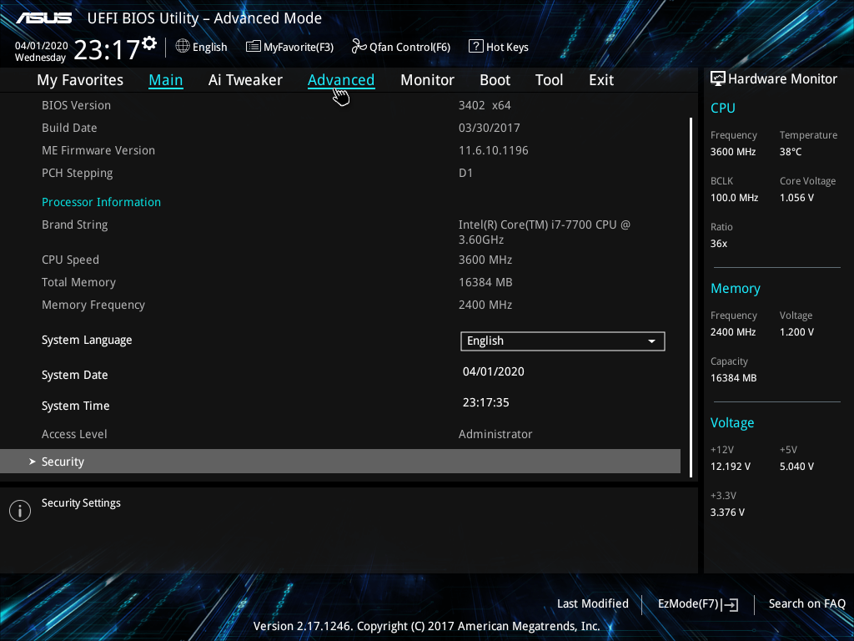
Task: Click the Security Settings help text
Action: pos(81,503)
